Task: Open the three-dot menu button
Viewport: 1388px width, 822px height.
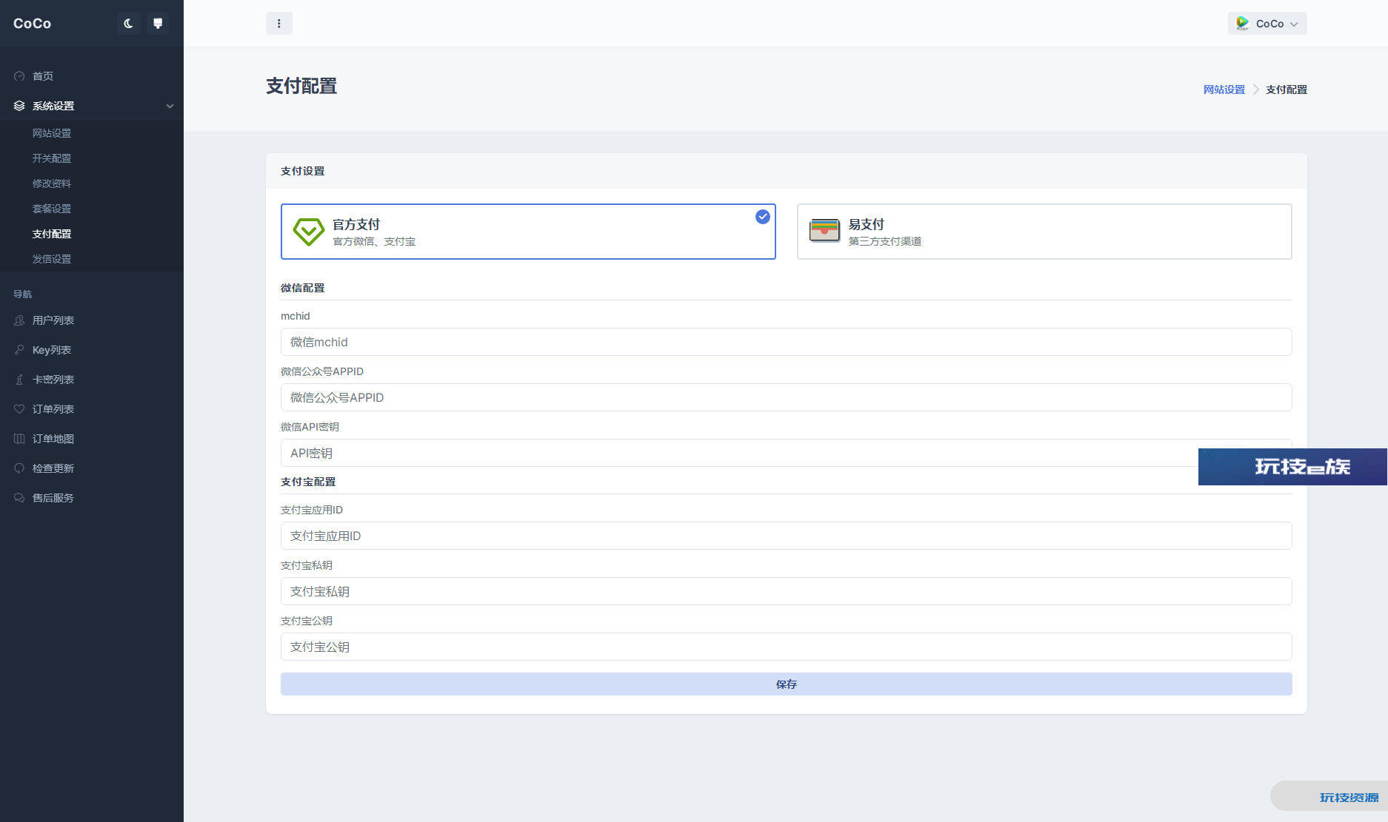Action: [x=279, y=24]
